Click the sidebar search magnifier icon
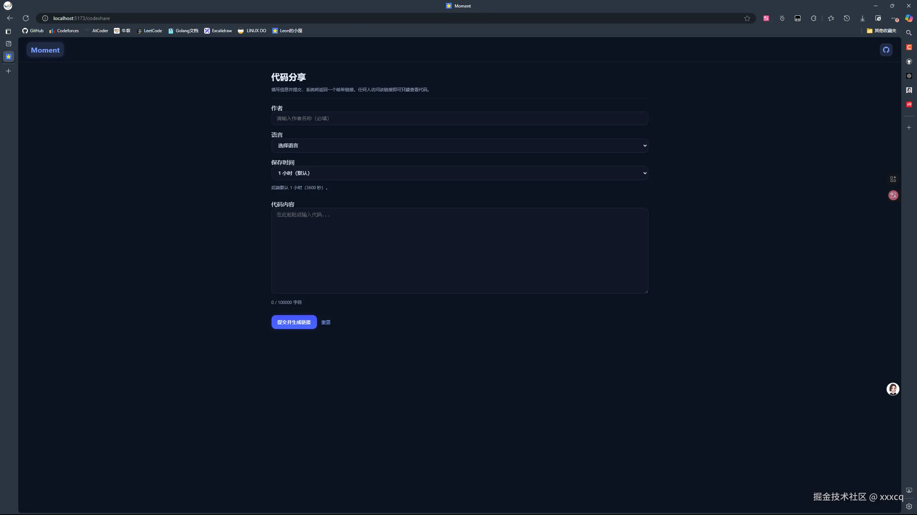This screenshot has height=515, width=917. [x=909, y=33]
